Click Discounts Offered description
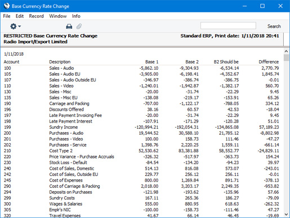The height and width of the screenshot is (218, 290). click(66, 110)
